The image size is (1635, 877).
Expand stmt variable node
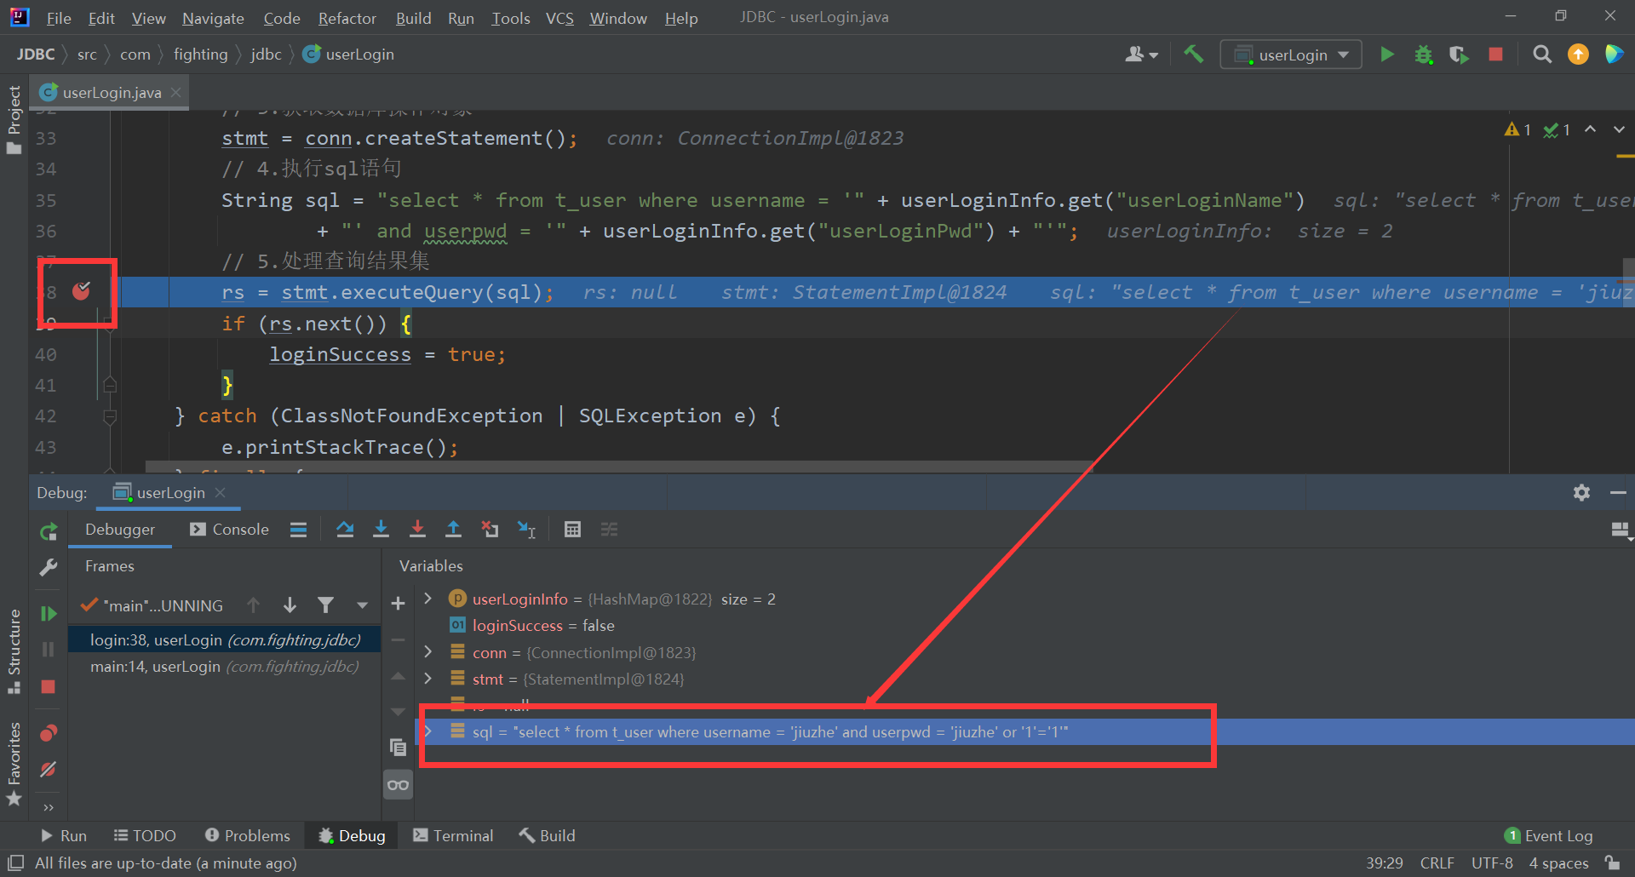(428, 679)
